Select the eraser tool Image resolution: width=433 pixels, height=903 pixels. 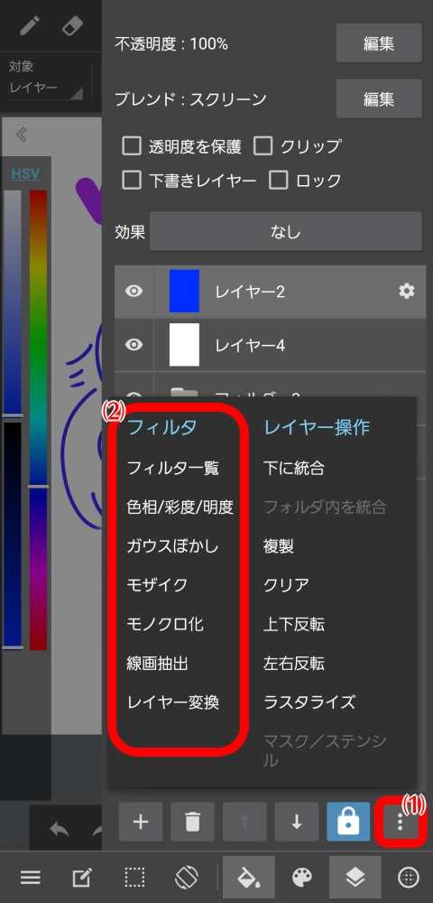click(72, 26)
